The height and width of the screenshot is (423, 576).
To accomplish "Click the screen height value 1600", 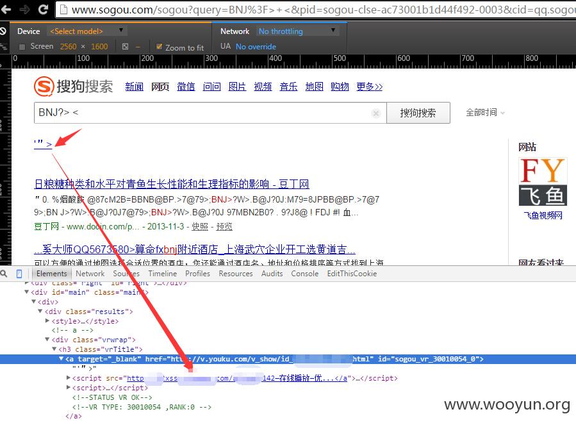I will [x=99, y=46].
